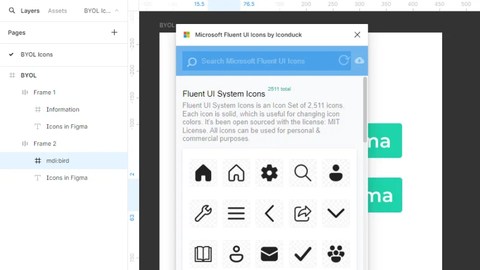Select the down chevron icon in grid
The width and height of the screenshot is (480, 270).
pyautogui.click(x=336, y=214)
